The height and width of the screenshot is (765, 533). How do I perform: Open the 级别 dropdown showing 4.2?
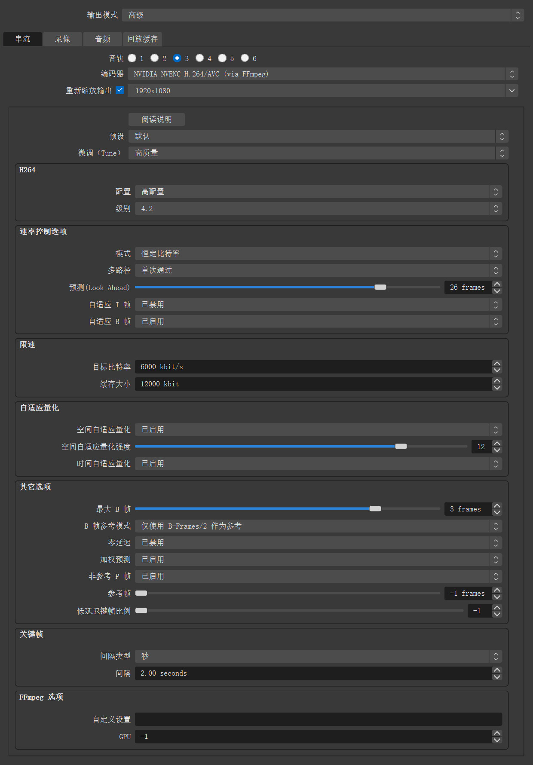pyautogui.click(x=319, y=208)
